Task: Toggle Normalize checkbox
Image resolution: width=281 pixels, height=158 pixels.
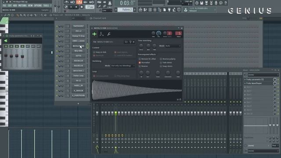Action: tap(140, 62)
